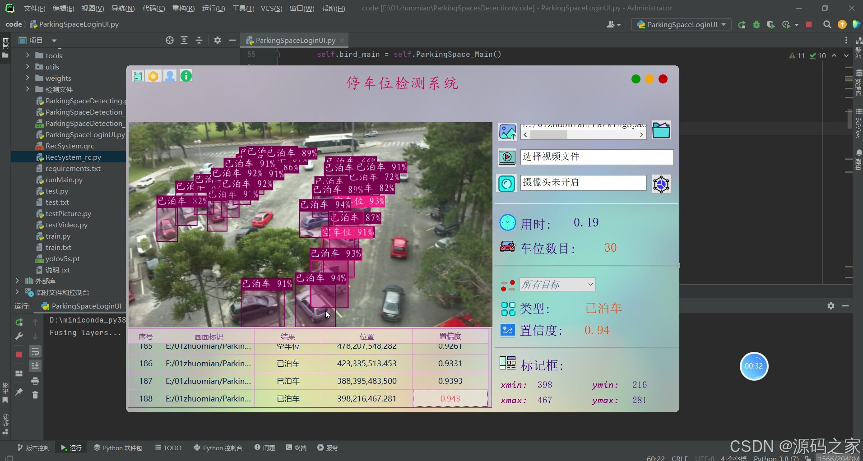863x461 pixels.
Task: Click left arrow of image path scrollbar
Action: tap(525, 134)
